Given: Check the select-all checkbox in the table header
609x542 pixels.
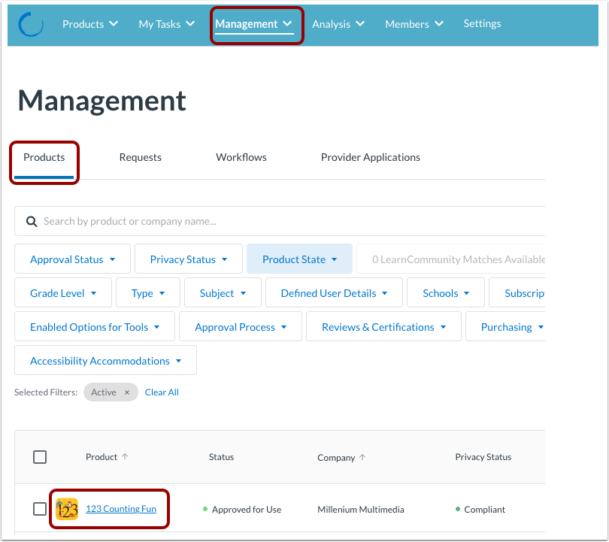Looking at the screenshot, I should click(x=40, y=456).
